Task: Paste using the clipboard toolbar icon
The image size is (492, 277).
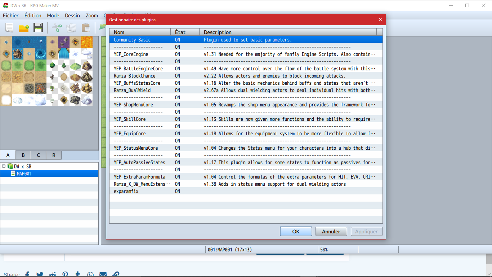Action: (x=86, y=27)
